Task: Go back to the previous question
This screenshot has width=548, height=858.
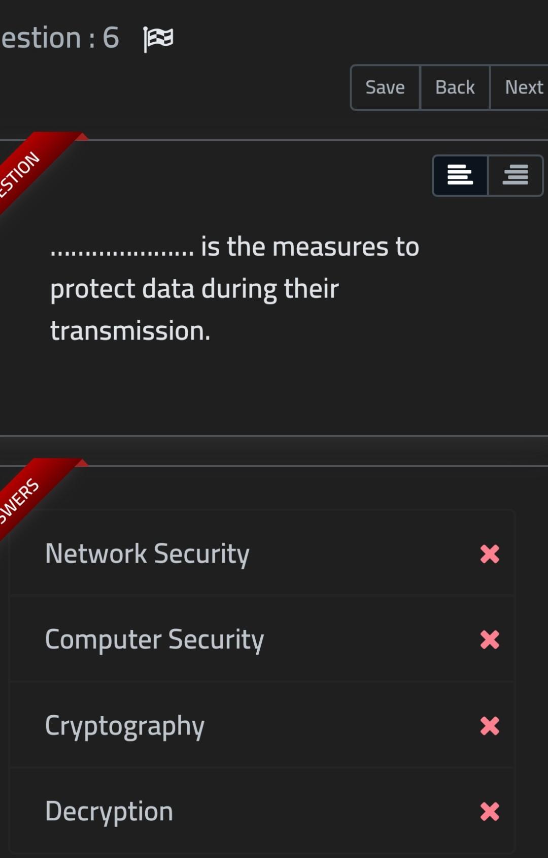Action: pos(455,87)
